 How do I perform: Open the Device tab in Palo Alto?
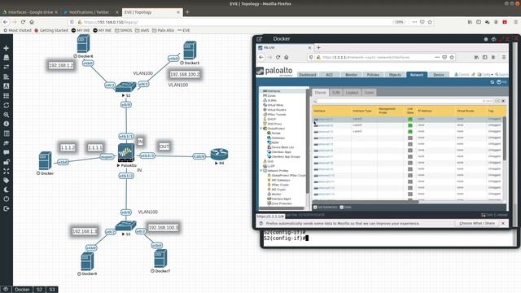[439, 75]
